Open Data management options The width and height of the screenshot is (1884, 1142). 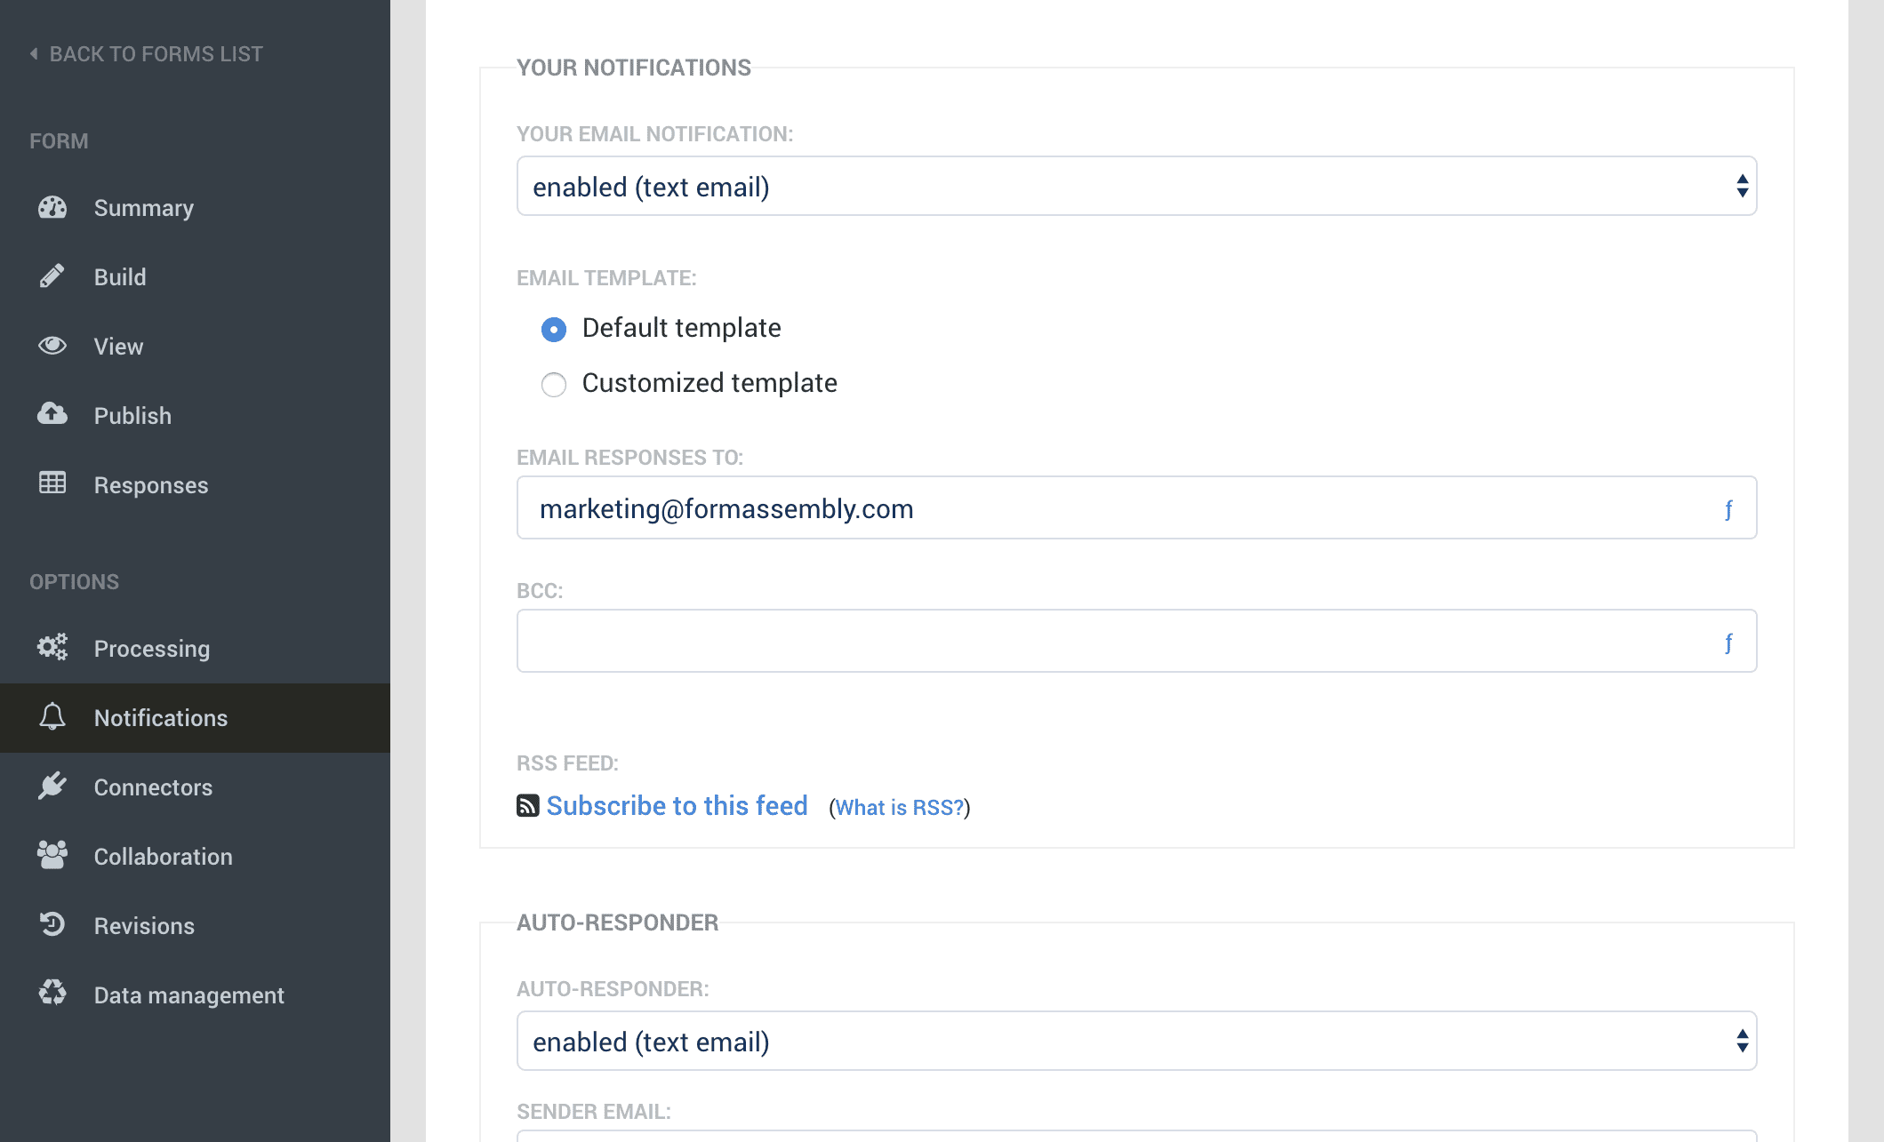[x=188, y=995]
